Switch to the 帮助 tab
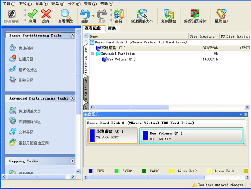The height and width of the screenshot is (189, 251). (x=113, y=29)
